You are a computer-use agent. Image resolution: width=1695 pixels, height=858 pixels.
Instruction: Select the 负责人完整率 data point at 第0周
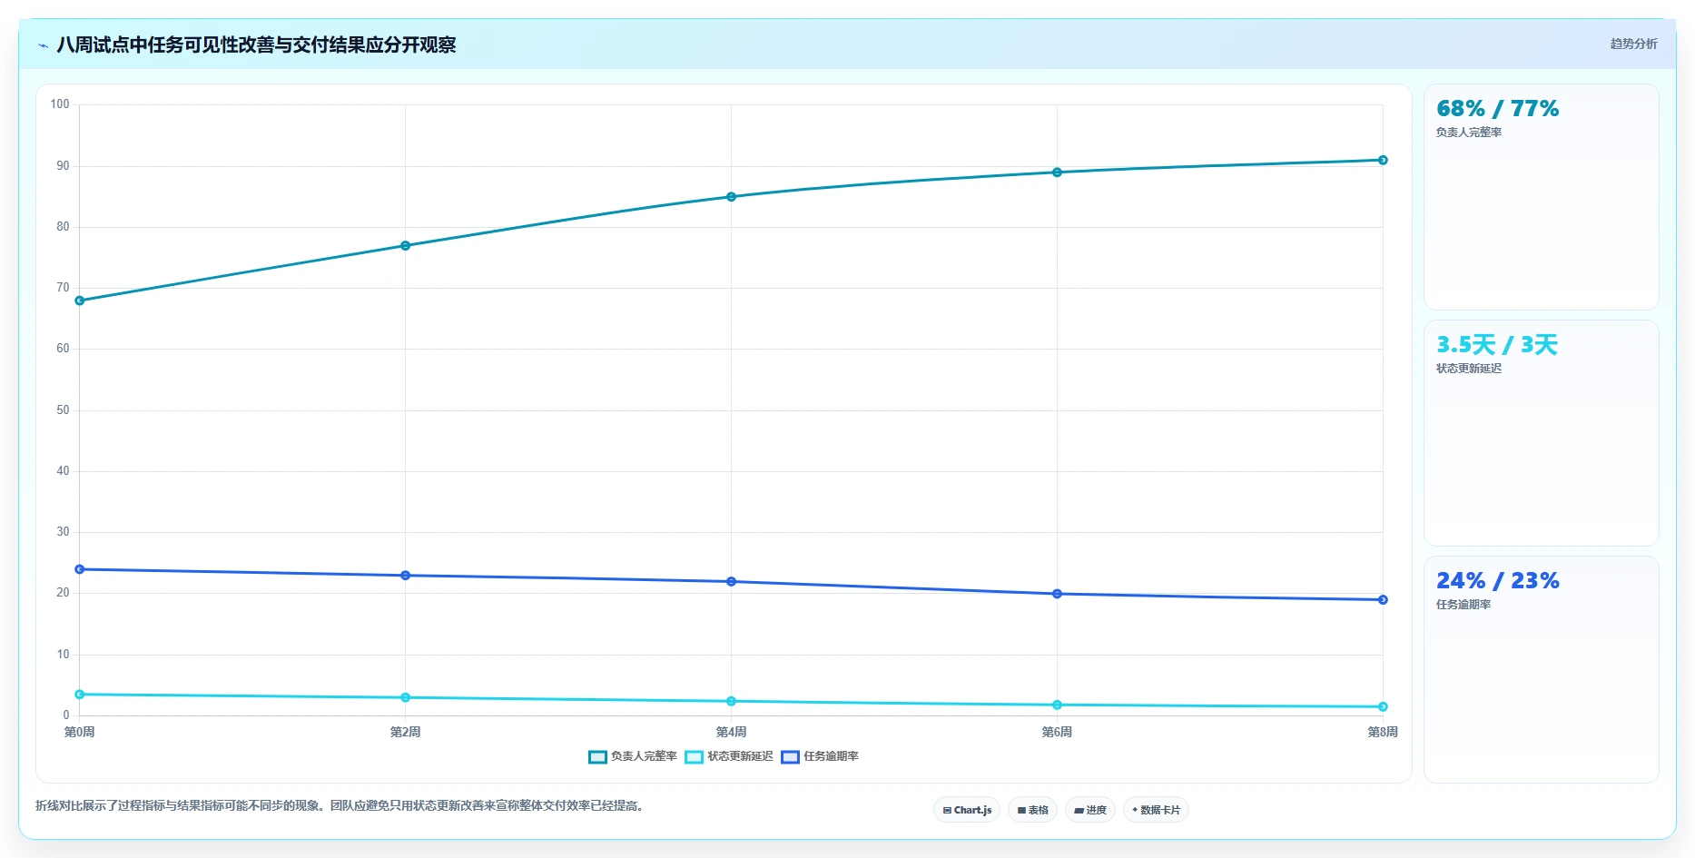pyautogui.click(x=80, y=301)
